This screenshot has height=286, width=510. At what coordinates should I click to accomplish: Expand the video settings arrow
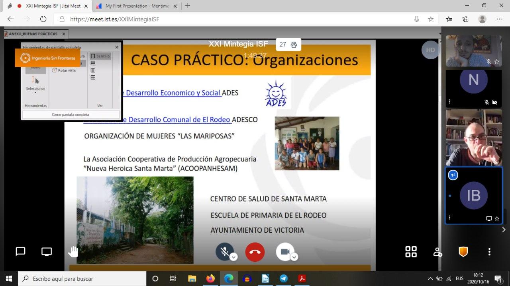[x=294, y=257]
